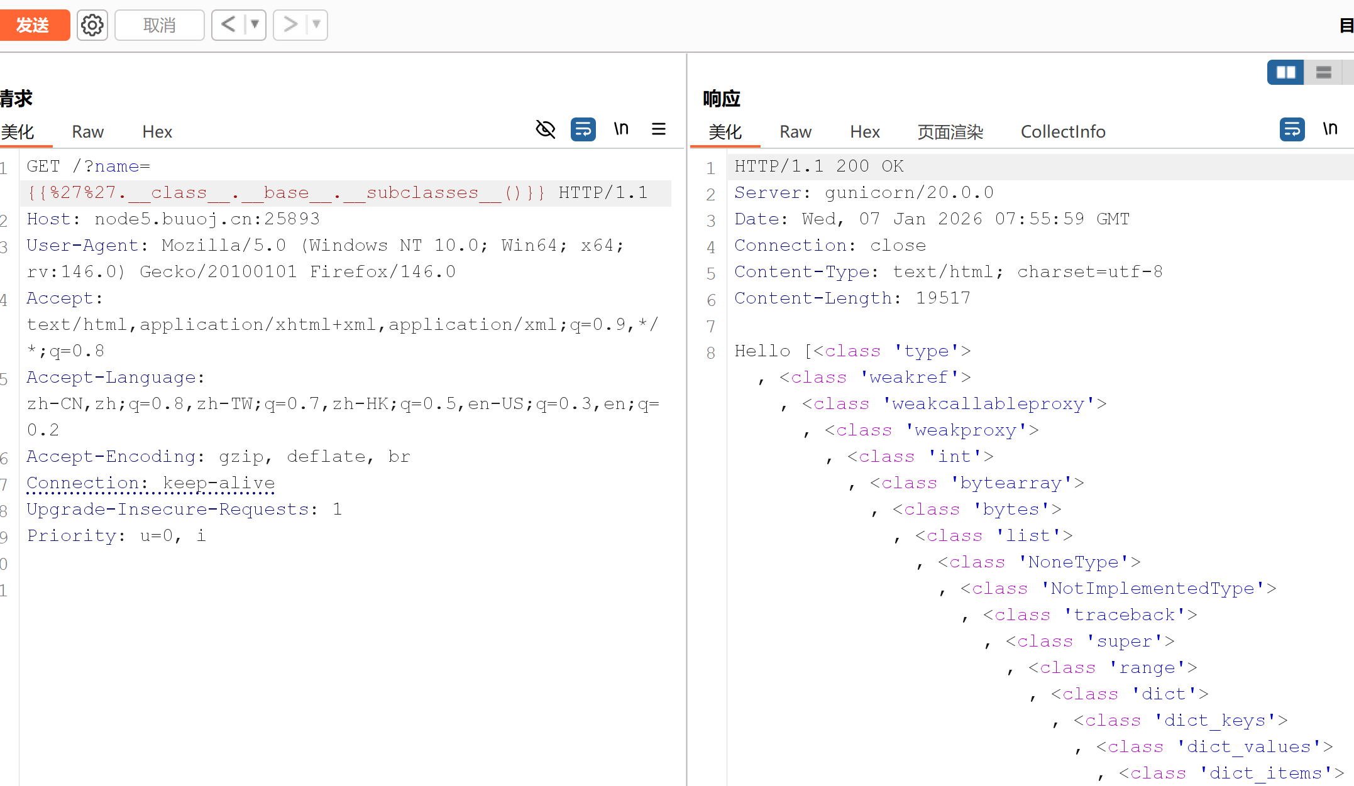The image size is (1354, 786).
Task: Show newline characters in response panel
Action: 1329,129
